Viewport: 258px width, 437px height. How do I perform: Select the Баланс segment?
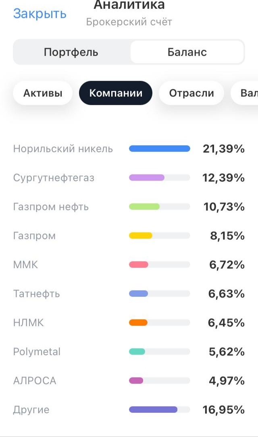click(187, 52)
